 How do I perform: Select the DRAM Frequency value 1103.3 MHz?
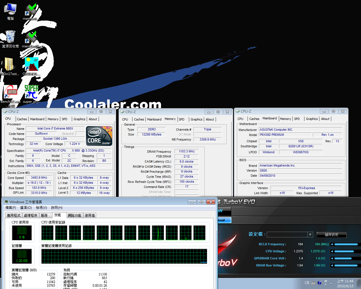click(186, 151)
